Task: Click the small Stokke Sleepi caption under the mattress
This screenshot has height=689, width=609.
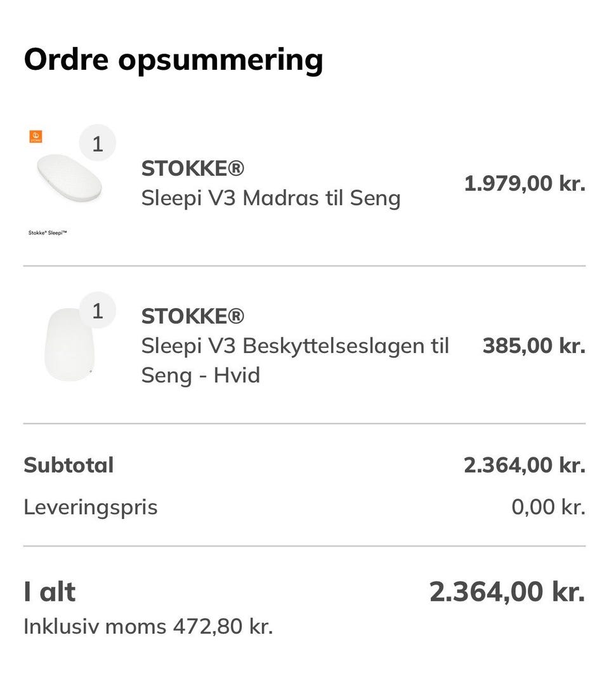Action: click(48, 232)
